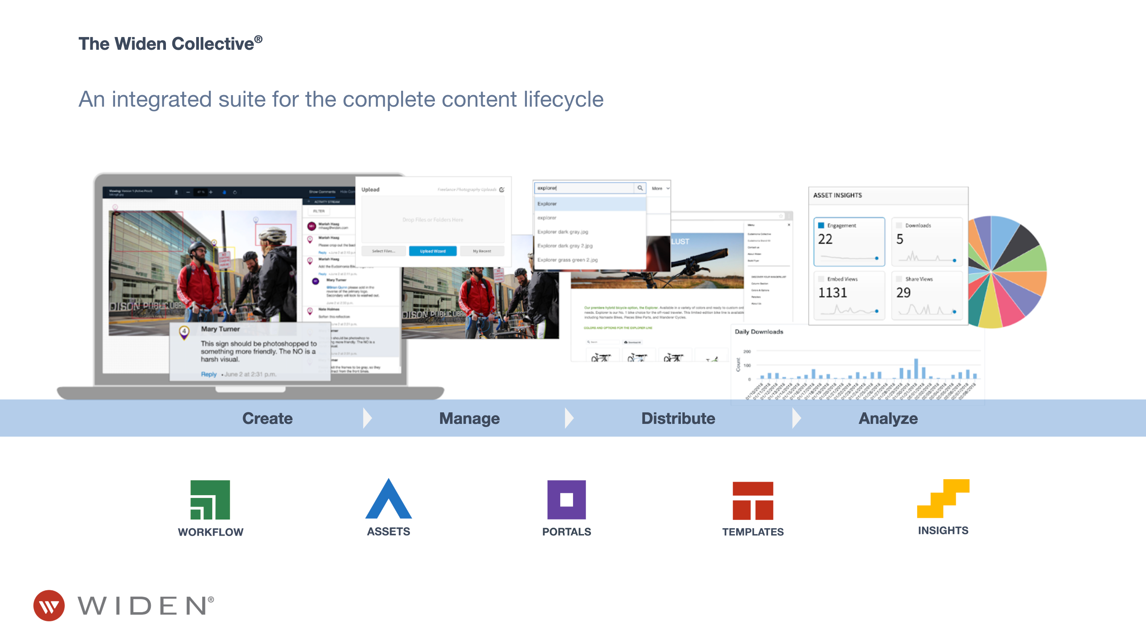Image resolution: width=1146 pixels, height=640 pixels.
Task: Click pin marker beside Nate Holmes comment
Action: pos(310,311)
